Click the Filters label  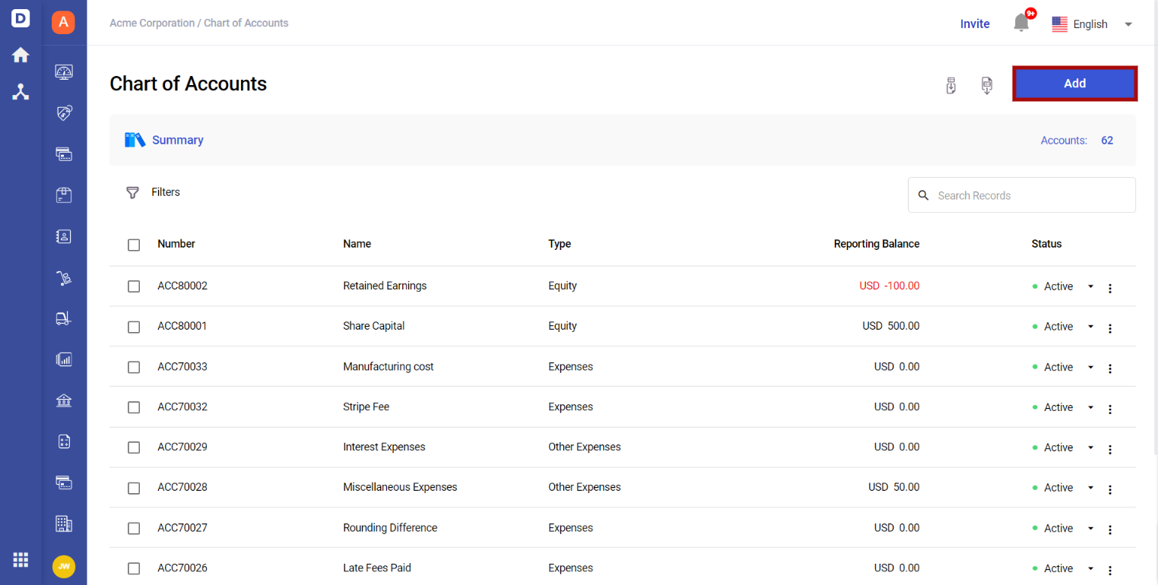[x=166, y=192]
